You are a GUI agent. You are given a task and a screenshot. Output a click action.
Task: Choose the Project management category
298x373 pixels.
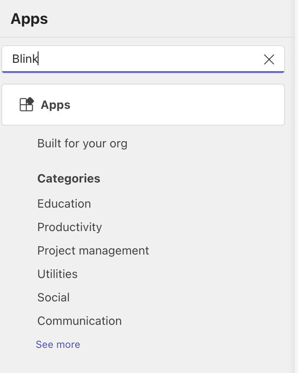93,250
